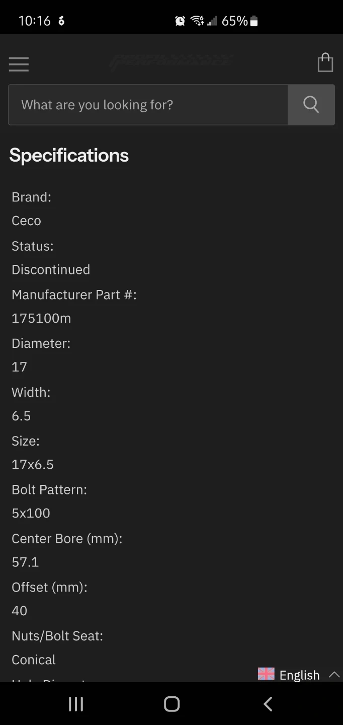Tap the UK flag language icon
Screen dimensions: 343x725
[x=266, y=674]
